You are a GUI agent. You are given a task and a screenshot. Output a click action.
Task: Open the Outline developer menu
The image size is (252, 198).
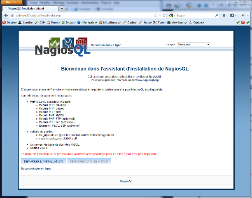[x=130, y=23]
